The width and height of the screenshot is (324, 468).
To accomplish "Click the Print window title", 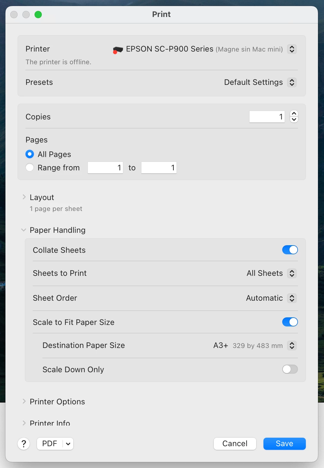I will [x=161, y=14].
